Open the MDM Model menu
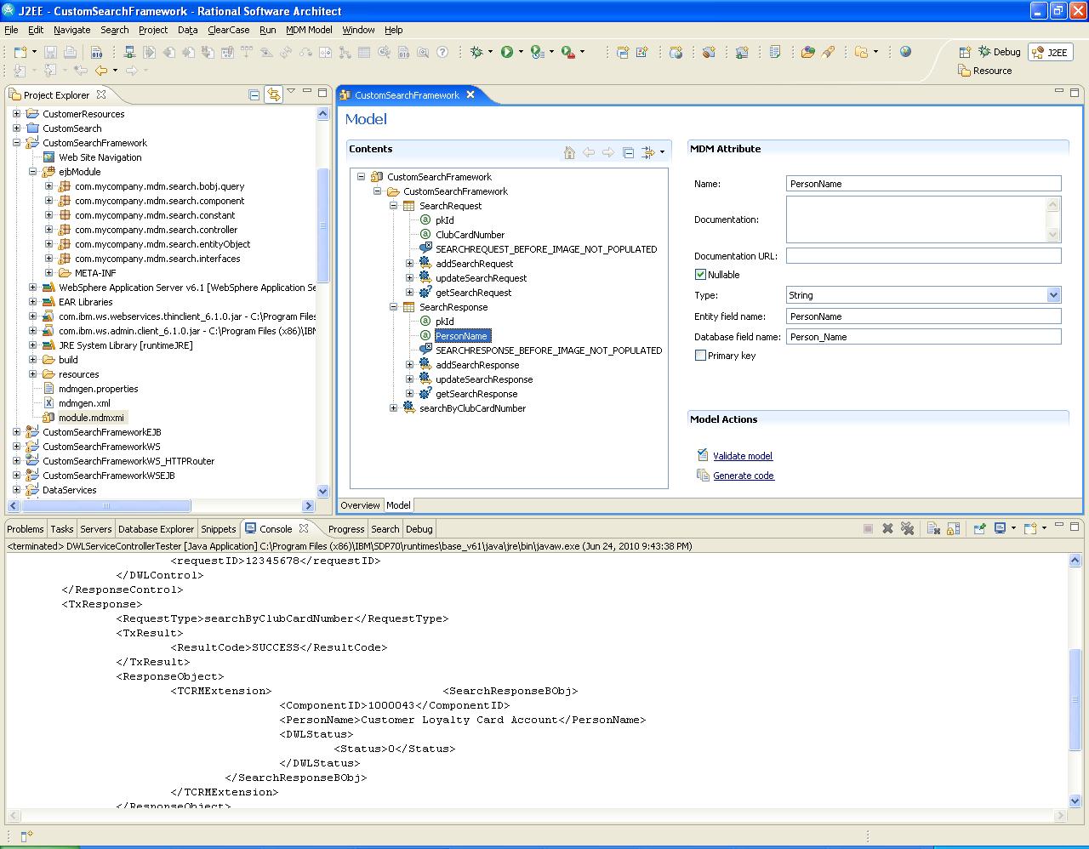The width and height of the screenshot is (1089, 849). (309, 30)
